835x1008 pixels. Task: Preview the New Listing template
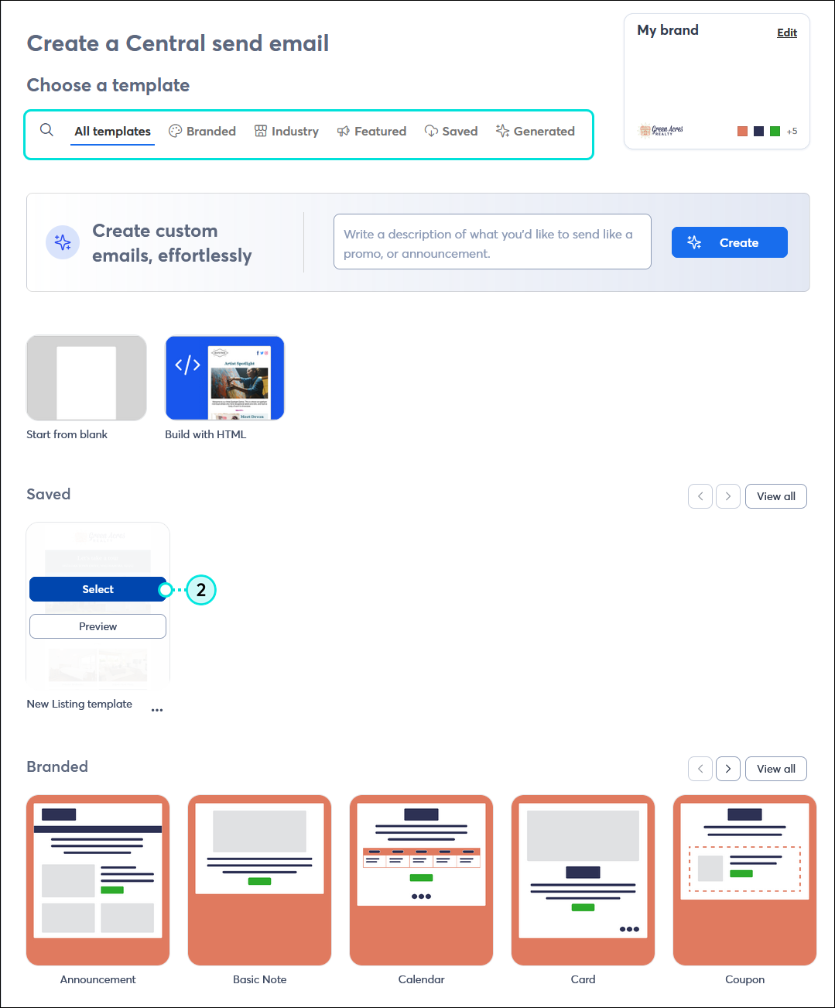(x=98, y=626)
